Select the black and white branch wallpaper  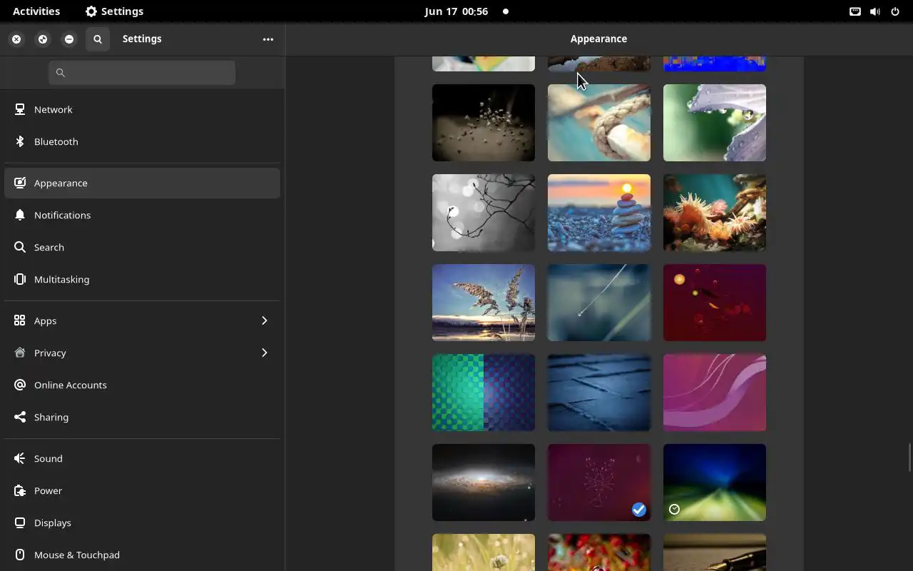(484, 213)
